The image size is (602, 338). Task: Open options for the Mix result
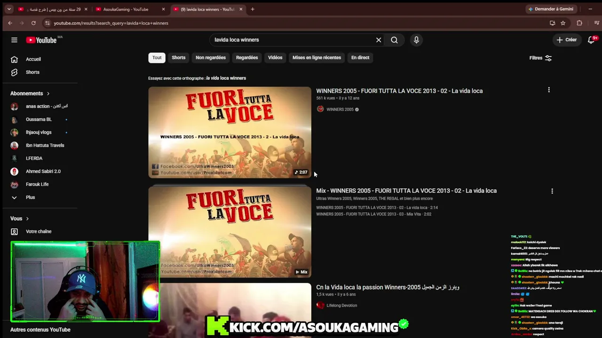pyautogui.click(x=552, y=191)
